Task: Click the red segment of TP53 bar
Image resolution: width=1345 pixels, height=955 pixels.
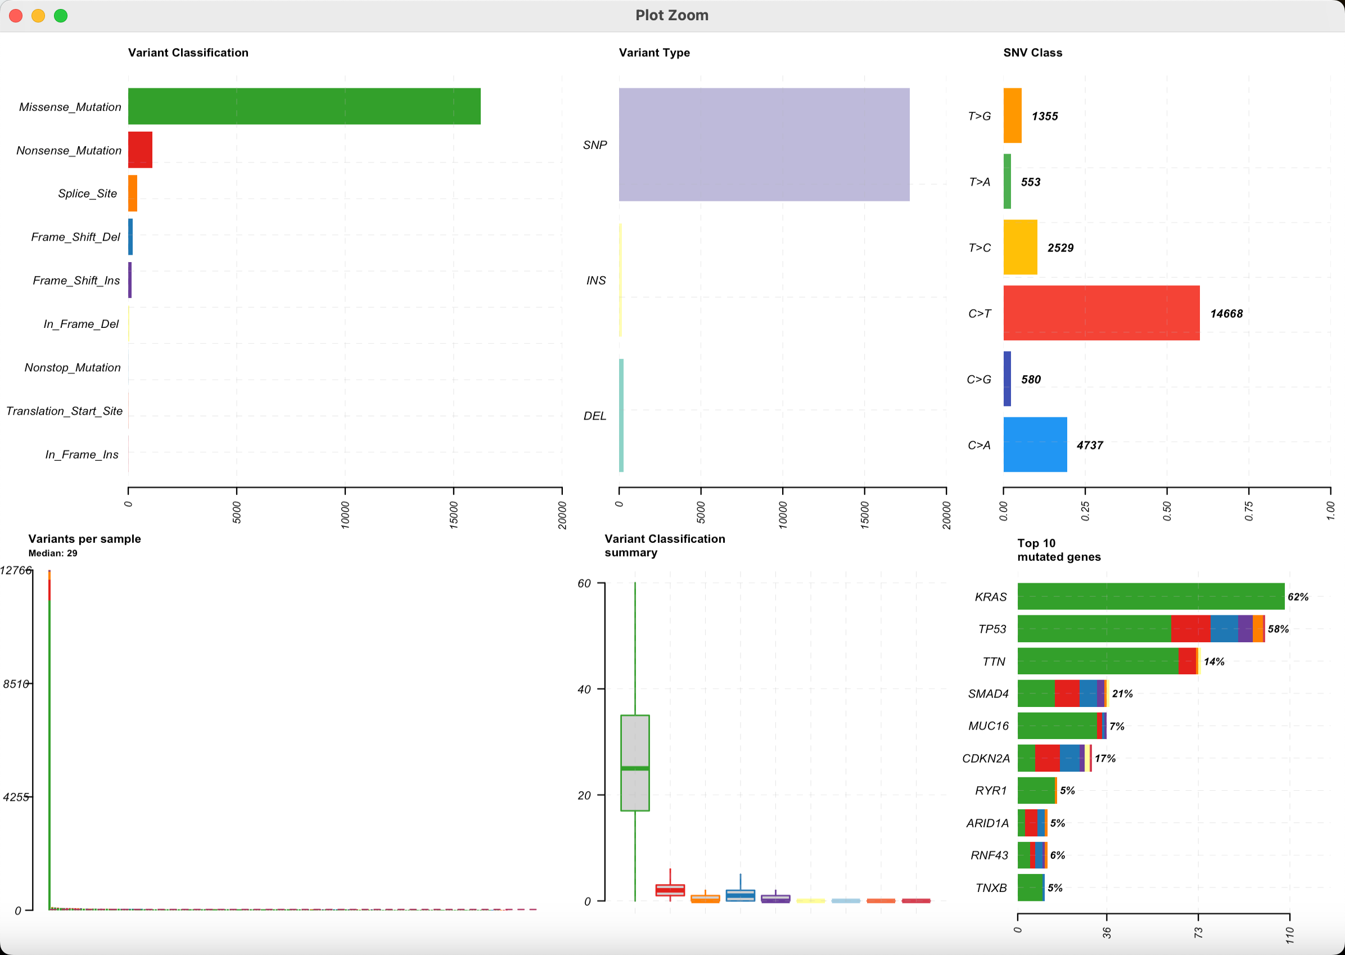Action: click(x=1190, y=629)
